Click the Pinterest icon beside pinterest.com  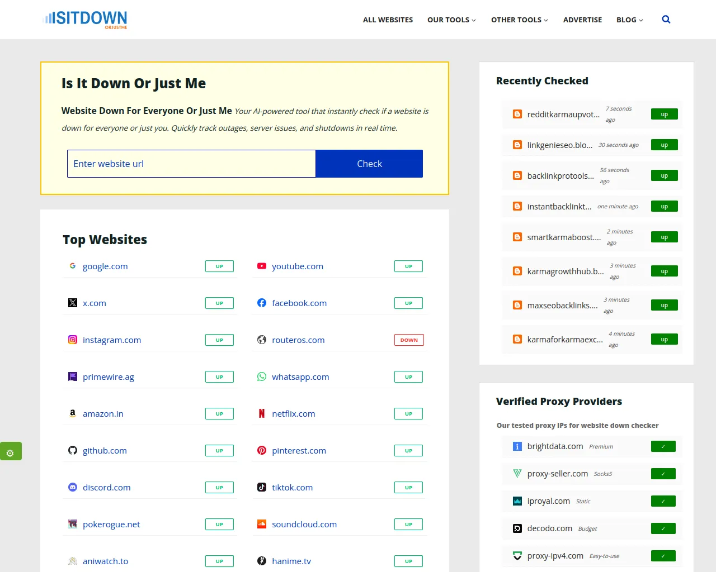pyautogui.click(x=262, y=450)
